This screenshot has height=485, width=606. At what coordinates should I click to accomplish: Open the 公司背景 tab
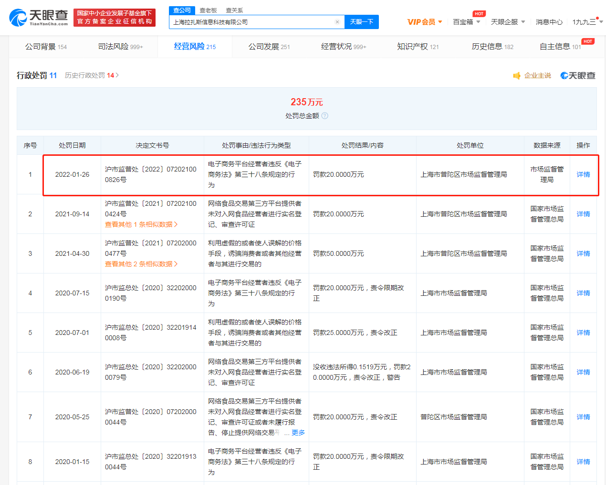[46, 47]
